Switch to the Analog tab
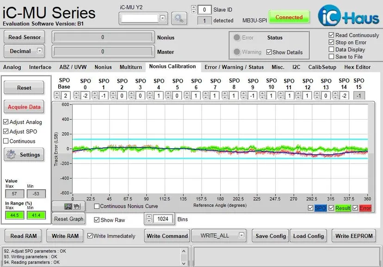The width and height of the screenshot is (383, 267). click(x=12, y=67)
